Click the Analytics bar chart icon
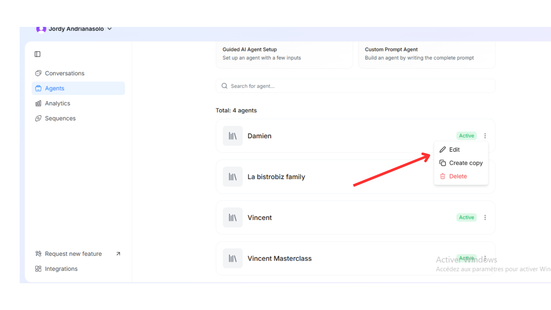 (x=38, y=103)
